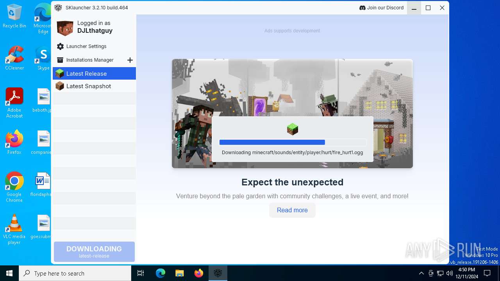Launch Edge from the taskbar
Image resolution: width=500 pixels, height=281 pixels.
[161, 273]
